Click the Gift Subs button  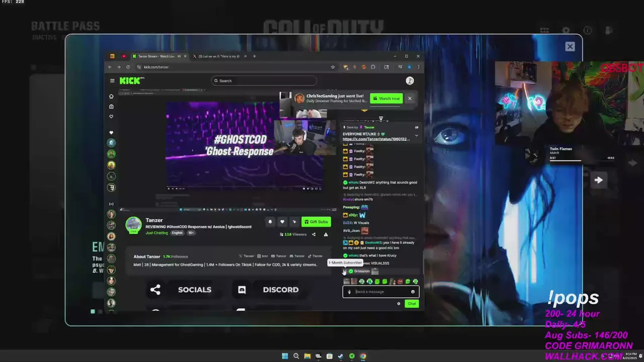tap(316, 222)
